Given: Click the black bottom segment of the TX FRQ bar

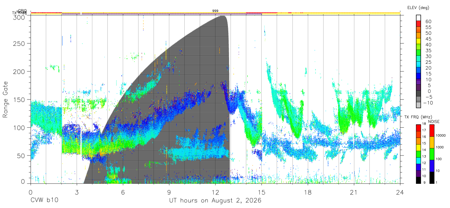Looking at the screenshot, I should 418,180.
